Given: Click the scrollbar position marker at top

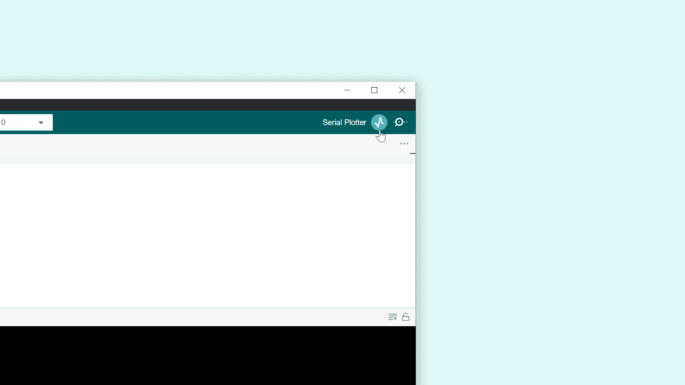Looking at the screenshot, I should coord(413,153).
